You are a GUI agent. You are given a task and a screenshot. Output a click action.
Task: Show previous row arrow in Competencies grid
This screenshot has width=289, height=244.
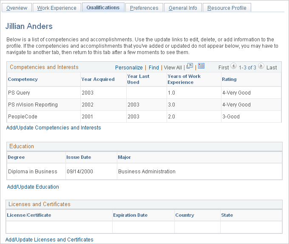coord(233,66)
